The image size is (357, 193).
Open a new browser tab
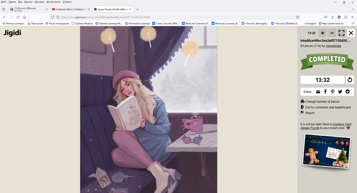coord(138,9)
